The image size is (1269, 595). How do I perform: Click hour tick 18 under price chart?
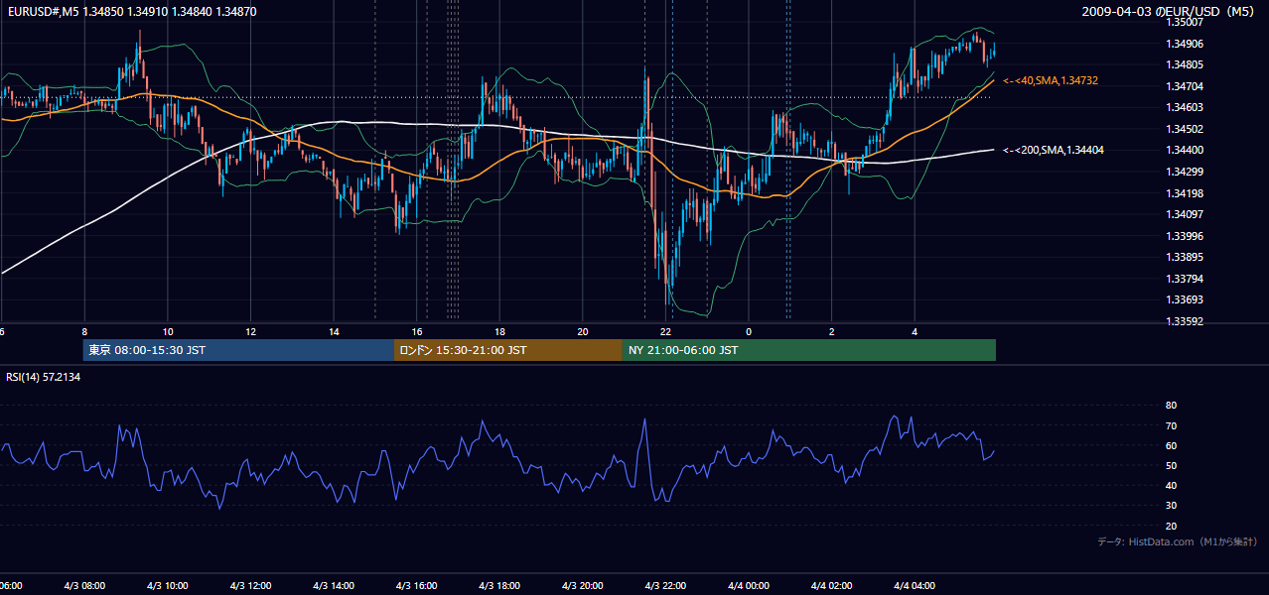point(499,332)
